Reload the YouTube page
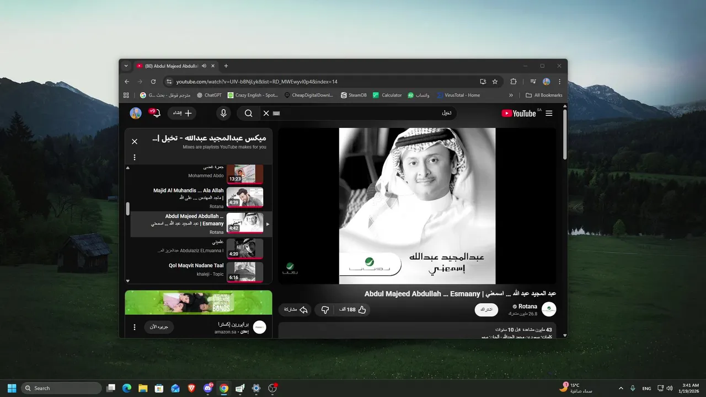 pos(153,82)
